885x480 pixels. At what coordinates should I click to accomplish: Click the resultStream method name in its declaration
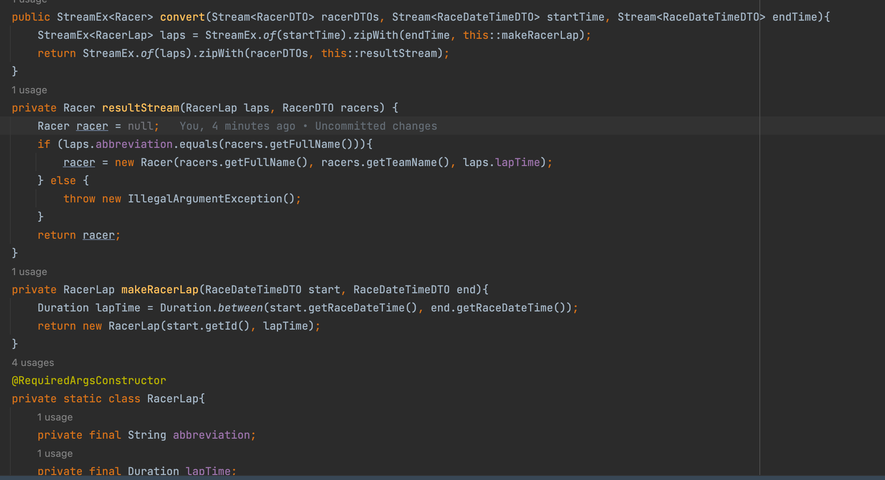click(140, 108)
